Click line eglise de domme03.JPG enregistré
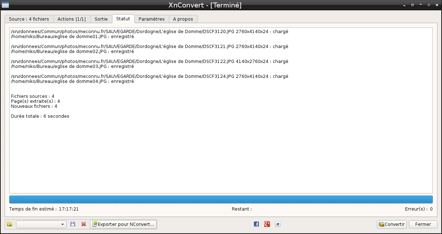This screenshot has width=442, height=234. (73, 67)
